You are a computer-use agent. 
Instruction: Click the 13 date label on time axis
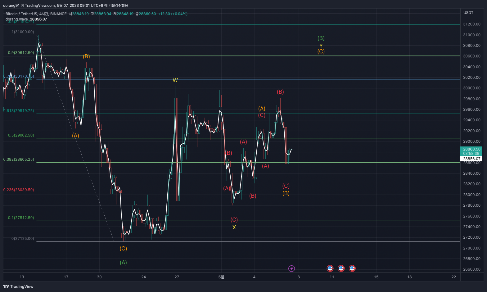22,277
